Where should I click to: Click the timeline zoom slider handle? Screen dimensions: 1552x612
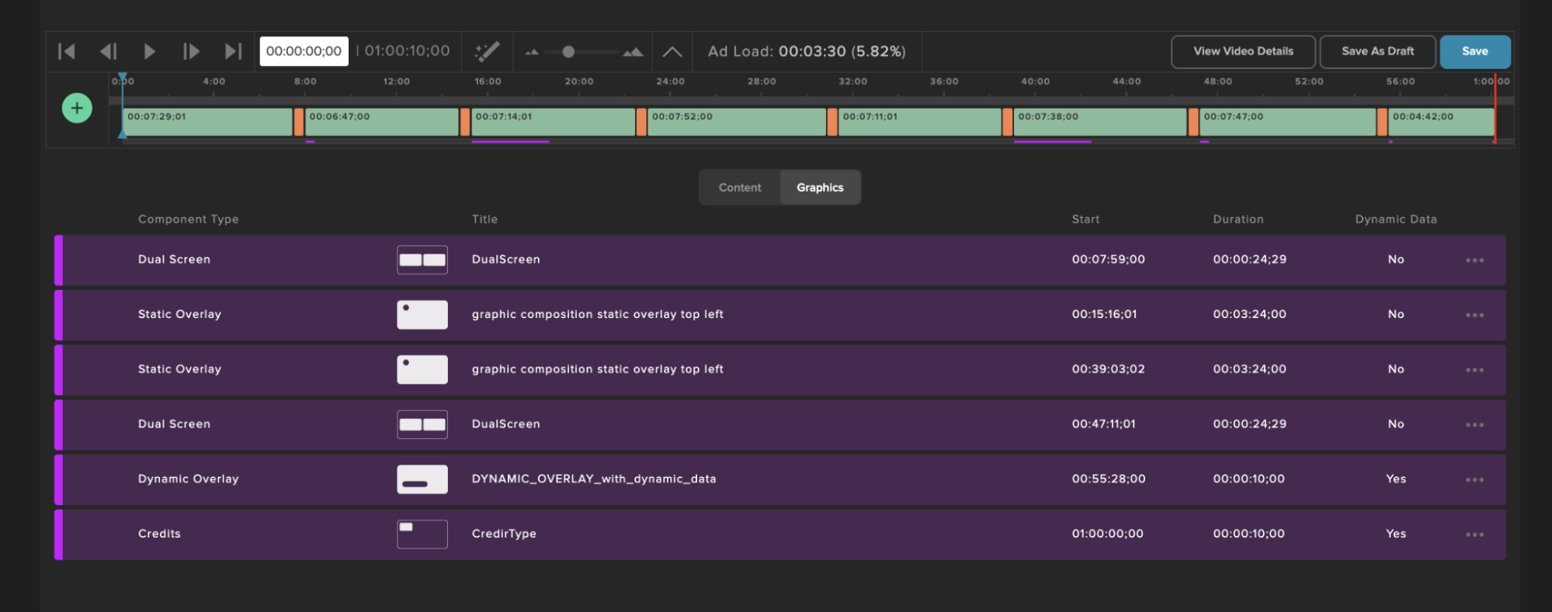pyautogui.click(x=568, y=52)
